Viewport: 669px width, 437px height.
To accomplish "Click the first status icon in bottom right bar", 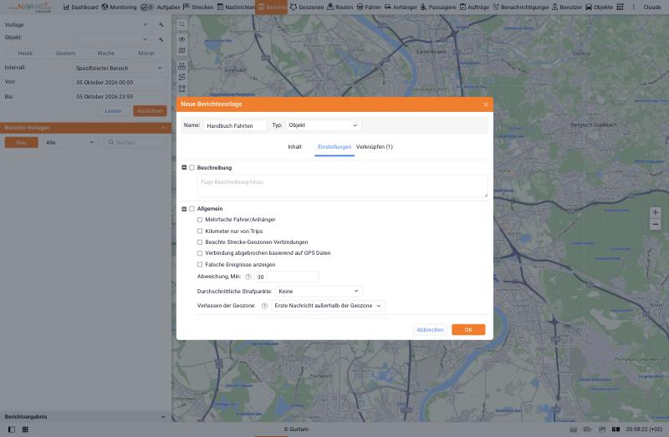I will (x=574, y=429).
